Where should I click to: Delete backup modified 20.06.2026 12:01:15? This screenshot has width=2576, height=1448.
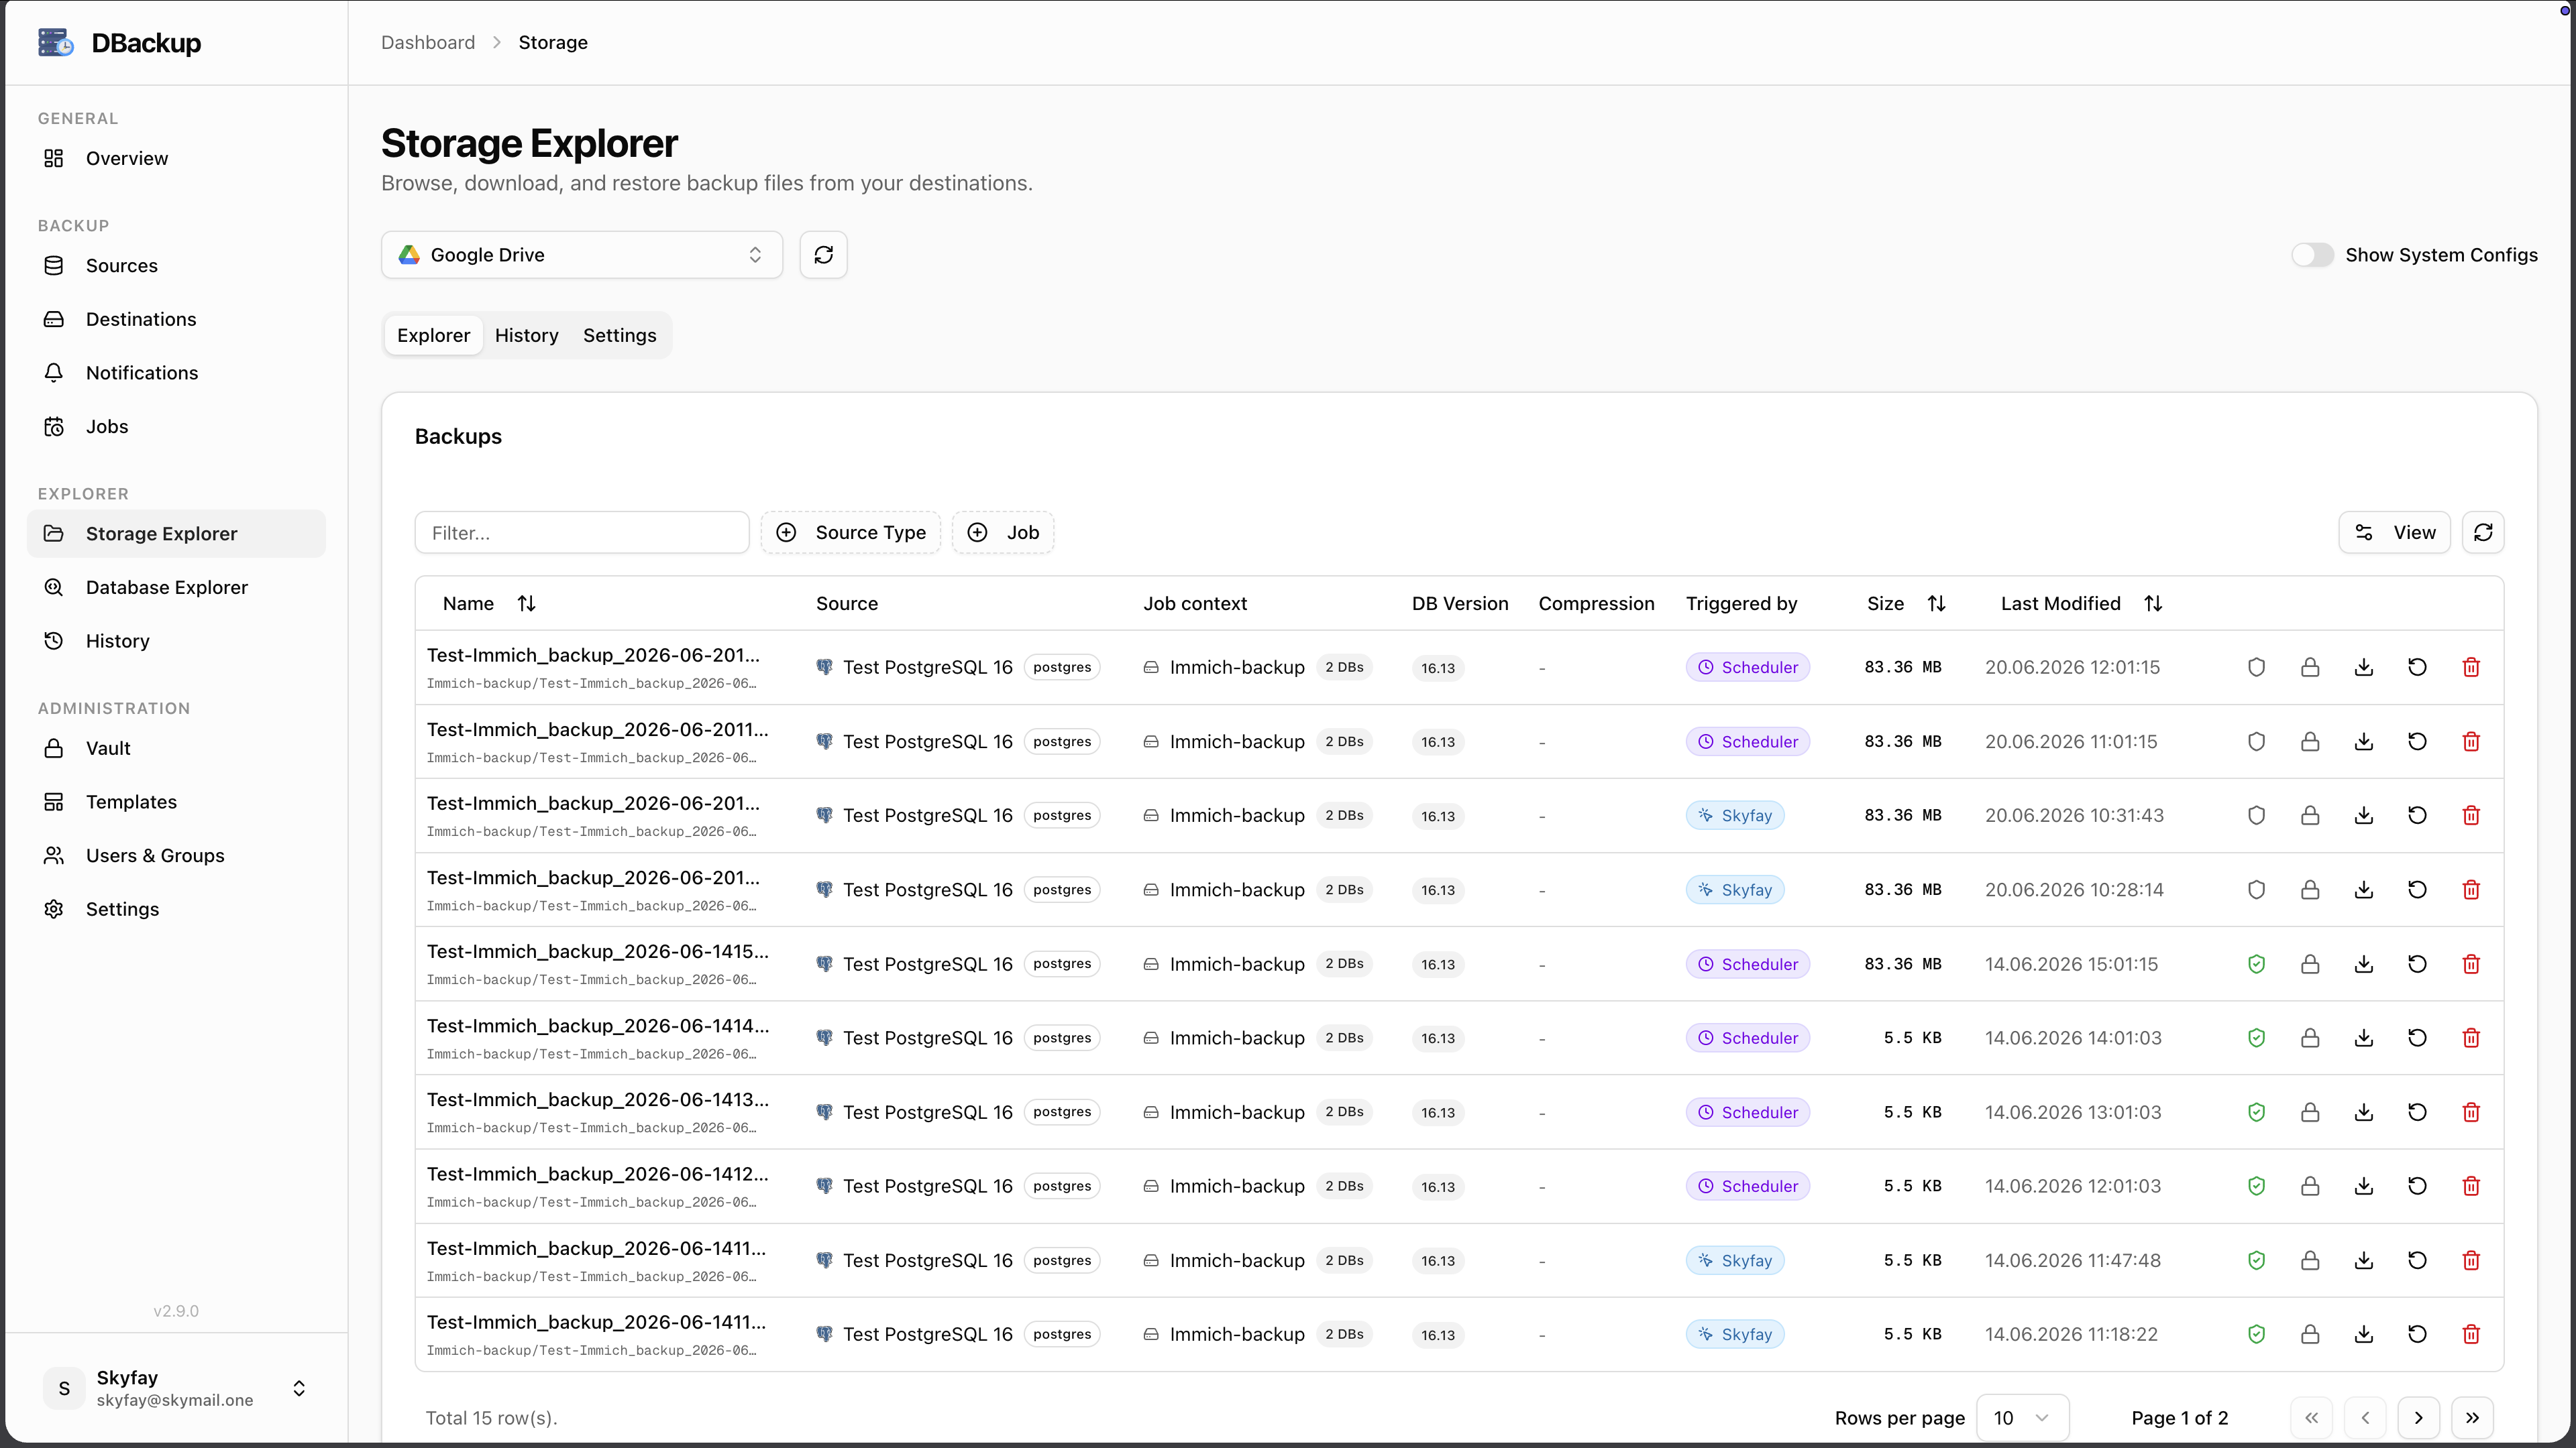[x=2471, y=668]
